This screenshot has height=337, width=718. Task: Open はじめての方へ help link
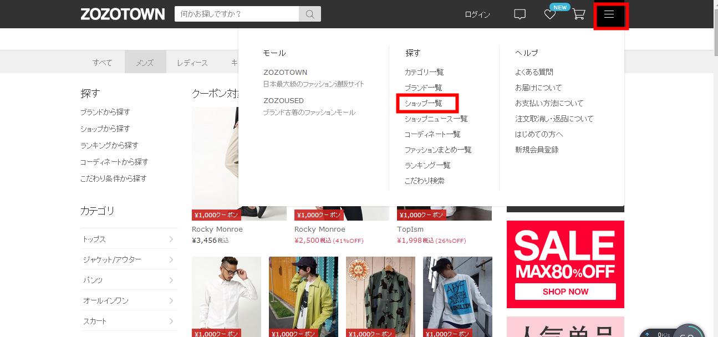(x=539, y=134)
